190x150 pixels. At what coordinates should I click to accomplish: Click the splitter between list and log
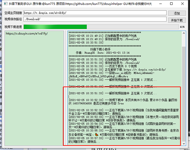point(66,88)
